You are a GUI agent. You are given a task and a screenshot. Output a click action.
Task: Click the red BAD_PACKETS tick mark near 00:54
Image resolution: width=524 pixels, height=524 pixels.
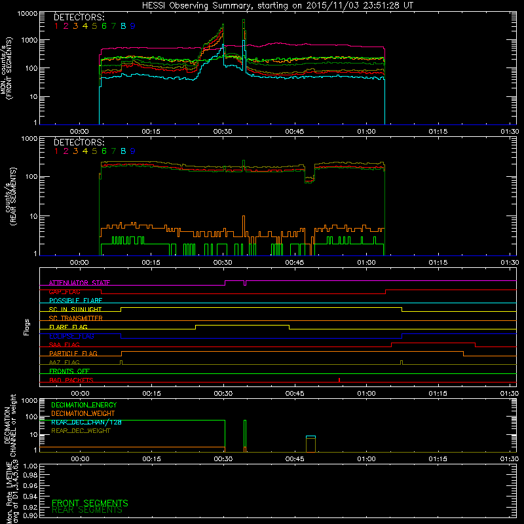click(339, 380)
